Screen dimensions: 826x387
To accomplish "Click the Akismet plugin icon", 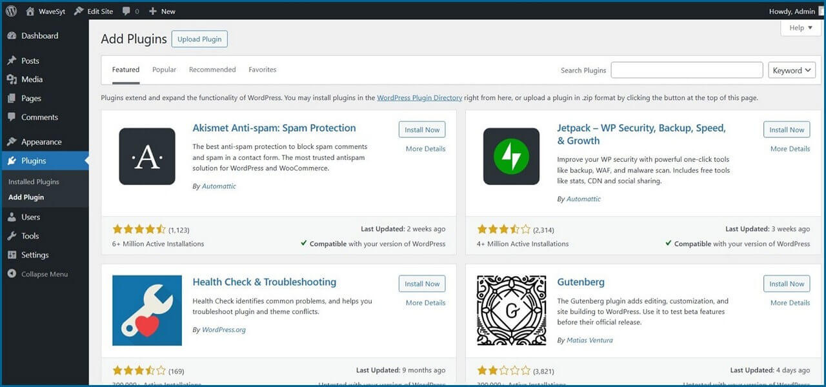I will click(x=147, y=156).
